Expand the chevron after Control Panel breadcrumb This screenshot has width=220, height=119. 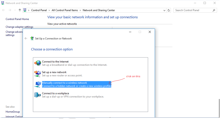click(49, 10)
